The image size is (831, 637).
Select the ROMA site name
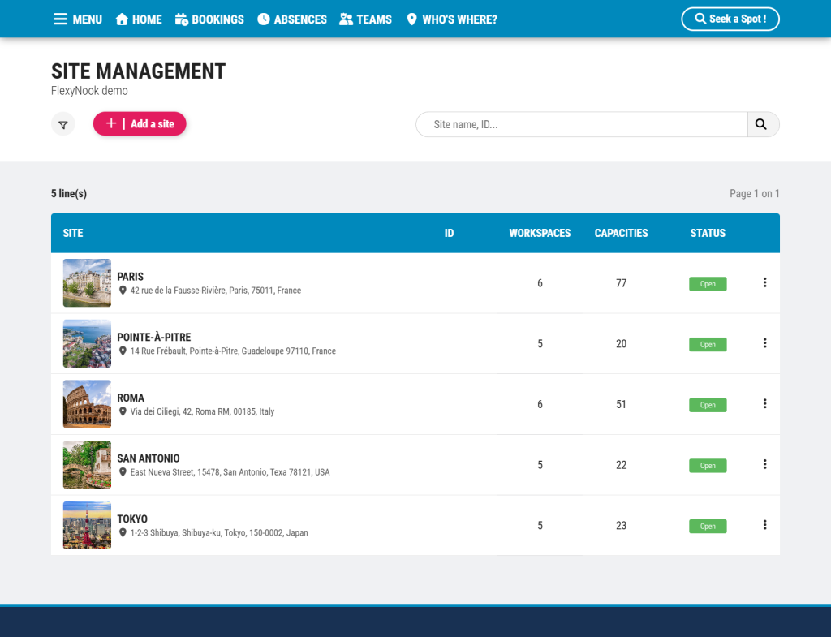pos(131,398)
